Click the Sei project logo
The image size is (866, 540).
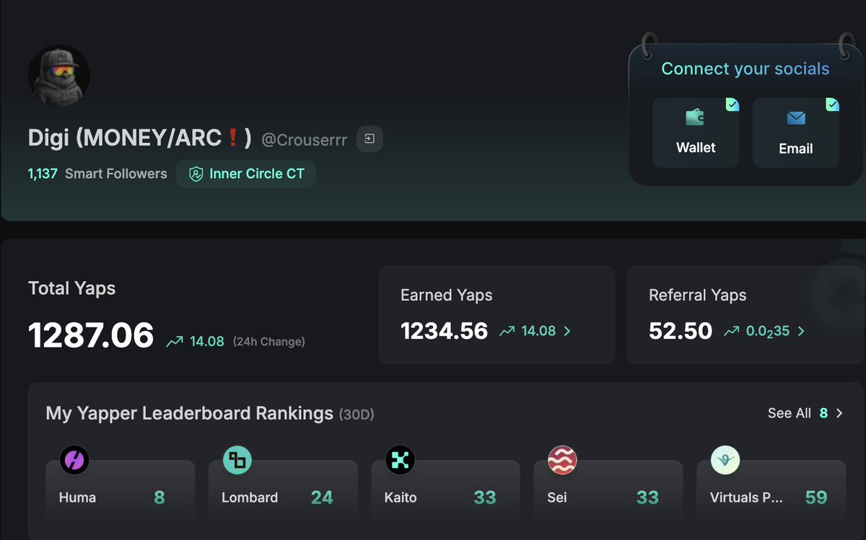click(x=562, y=459)
